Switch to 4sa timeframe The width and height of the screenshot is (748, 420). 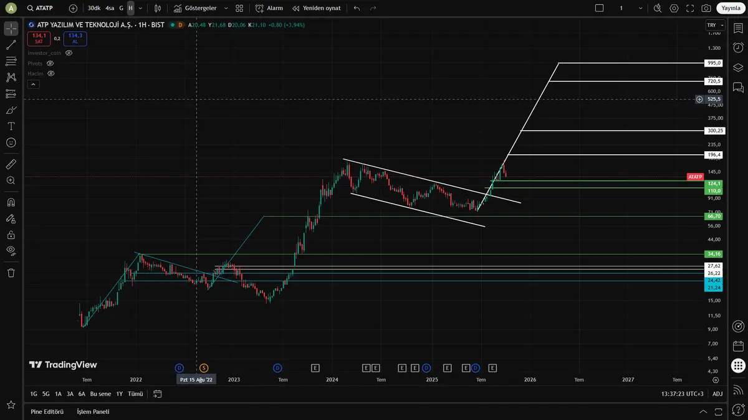pyautogui.click(x=110, y=8)
